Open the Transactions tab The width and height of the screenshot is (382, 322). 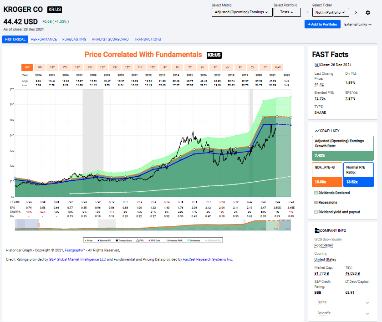[148, 39]
